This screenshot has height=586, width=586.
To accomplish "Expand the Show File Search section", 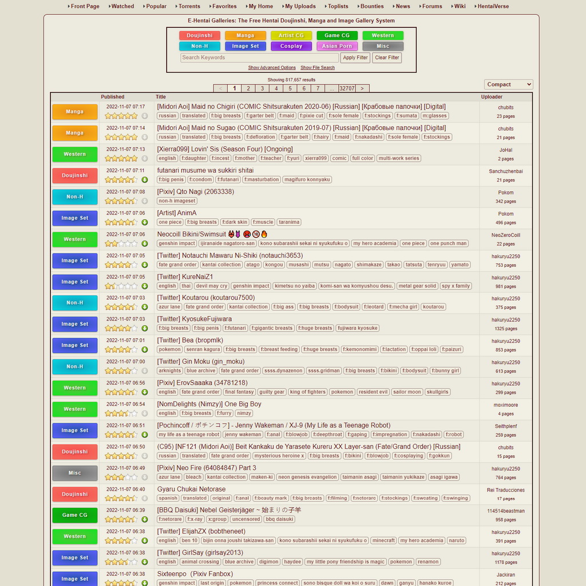I will (x=318, y=68).
